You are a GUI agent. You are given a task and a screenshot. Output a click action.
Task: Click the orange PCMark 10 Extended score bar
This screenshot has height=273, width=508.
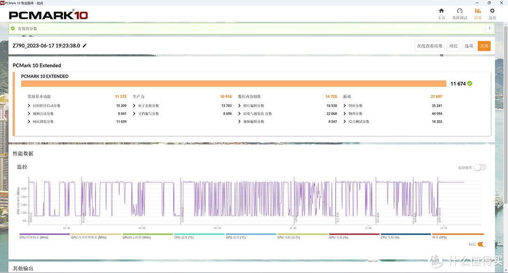click(234, 84)
